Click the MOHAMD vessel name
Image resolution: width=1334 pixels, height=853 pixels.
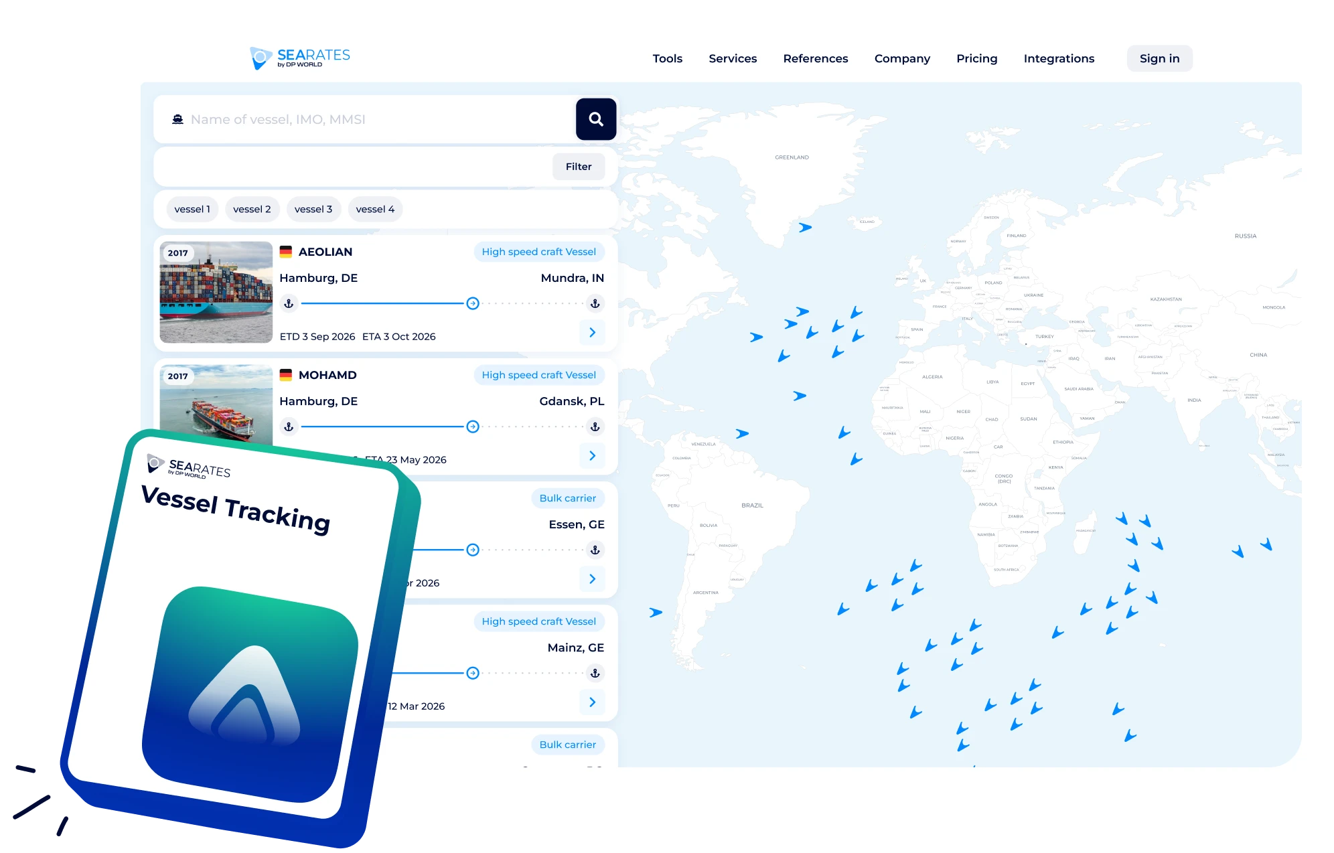(327, 375)
